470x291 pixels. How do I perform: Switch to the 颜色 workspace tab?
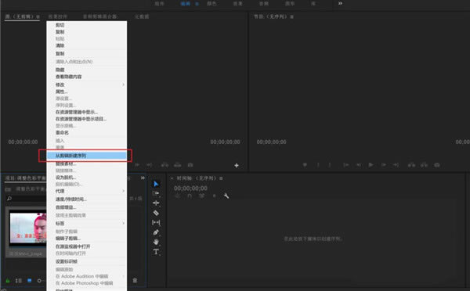click(211, 4)
